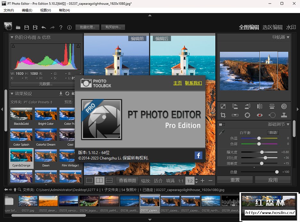
Task: Click the 曝光度 slider handle
Action: point(262,152)
